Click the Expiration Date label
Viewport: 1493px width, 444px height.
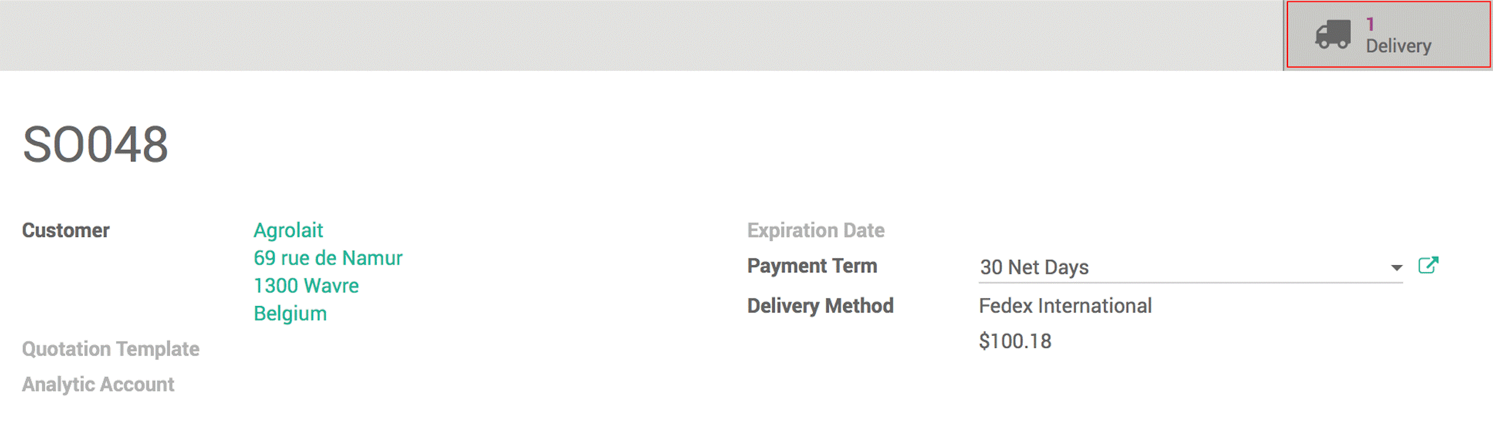click(x=816, y=230)
